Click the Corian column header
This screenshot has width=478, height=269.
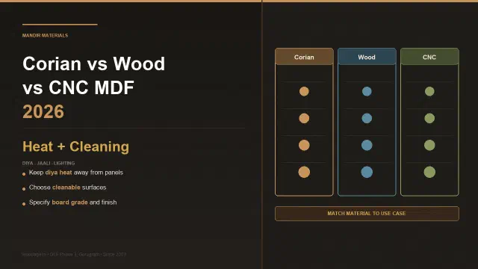pyautogui.click(x=304, y=57)
